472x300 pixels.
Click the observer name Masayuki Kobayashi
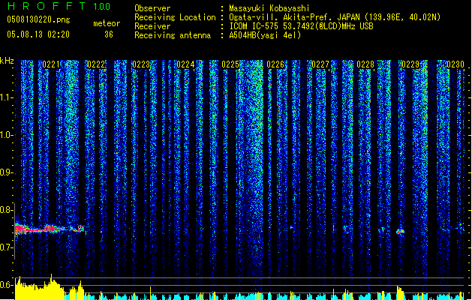pos(269,8)
